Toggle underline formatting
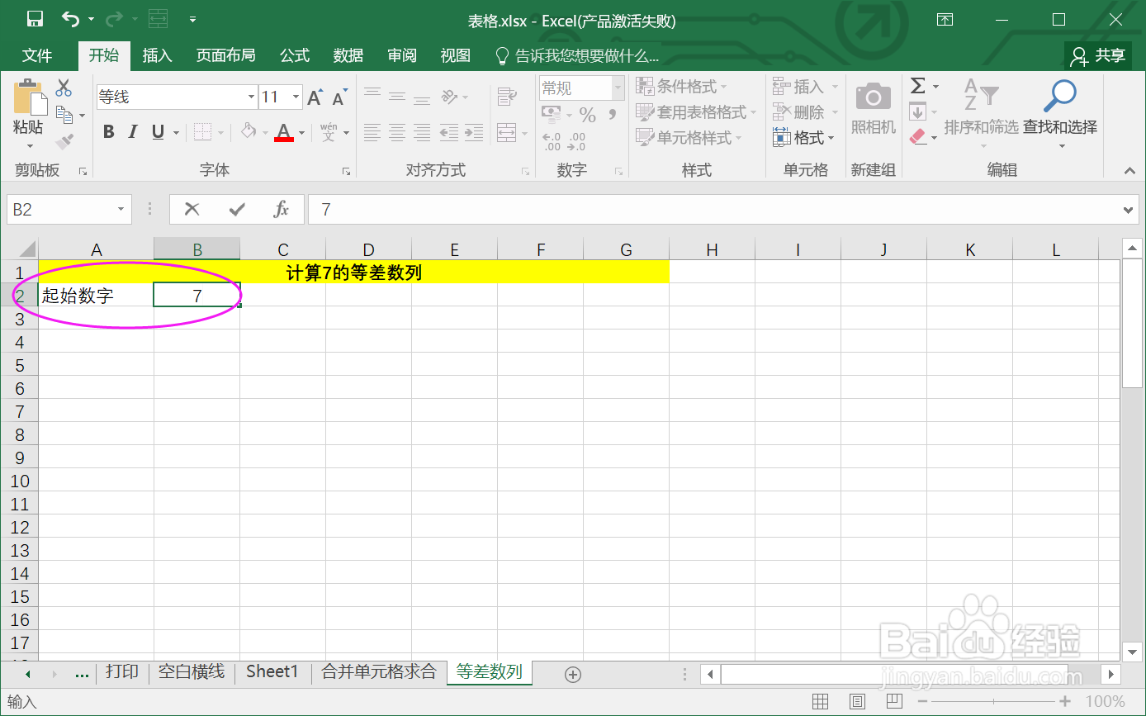1146x716 pixels. (157, 130)
